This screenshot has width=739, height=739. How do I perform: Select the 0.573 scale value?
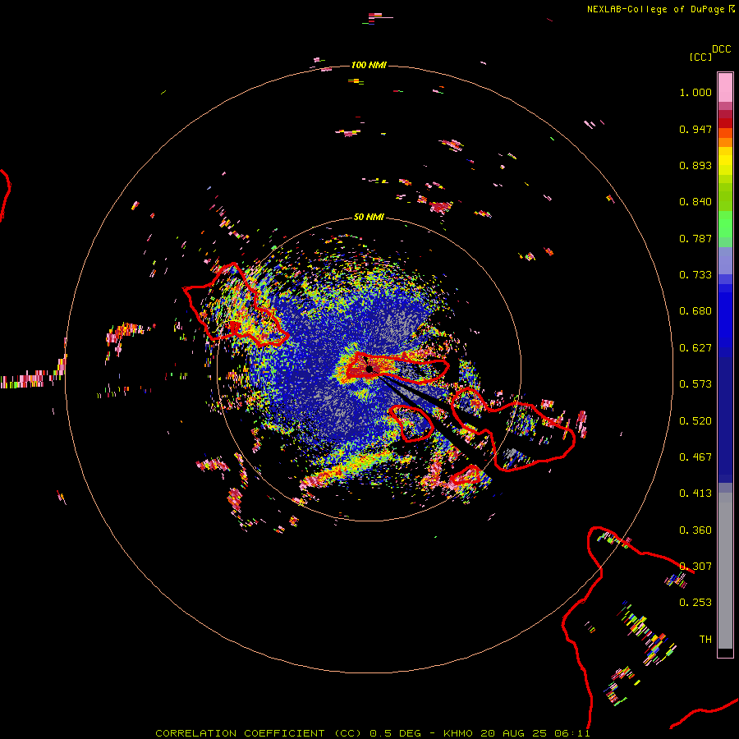[695, 384]
